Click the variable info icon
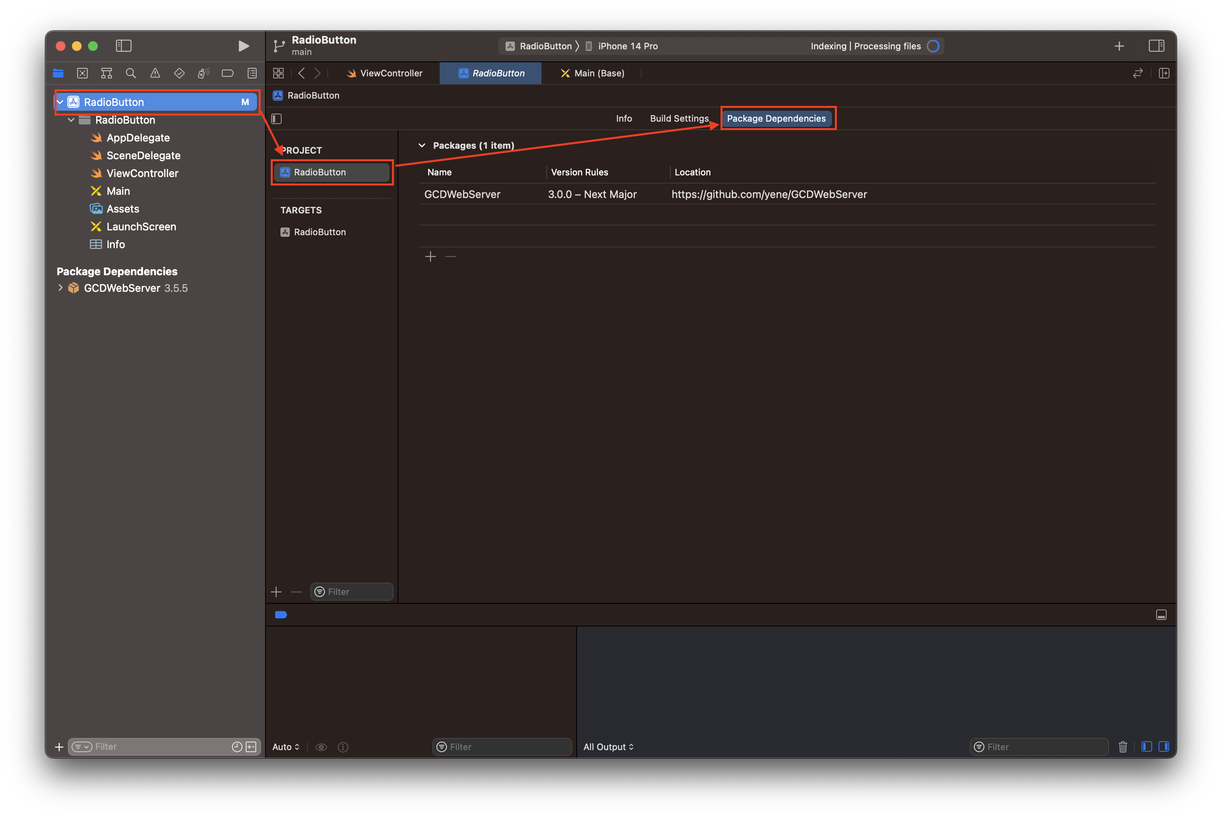 click(x=343, y=747)
